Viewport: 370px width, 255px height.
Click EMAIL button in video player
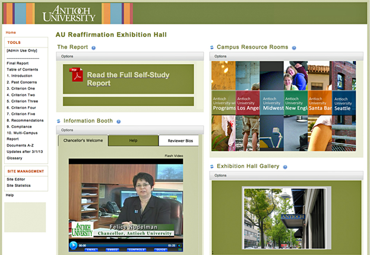(91, 250)
